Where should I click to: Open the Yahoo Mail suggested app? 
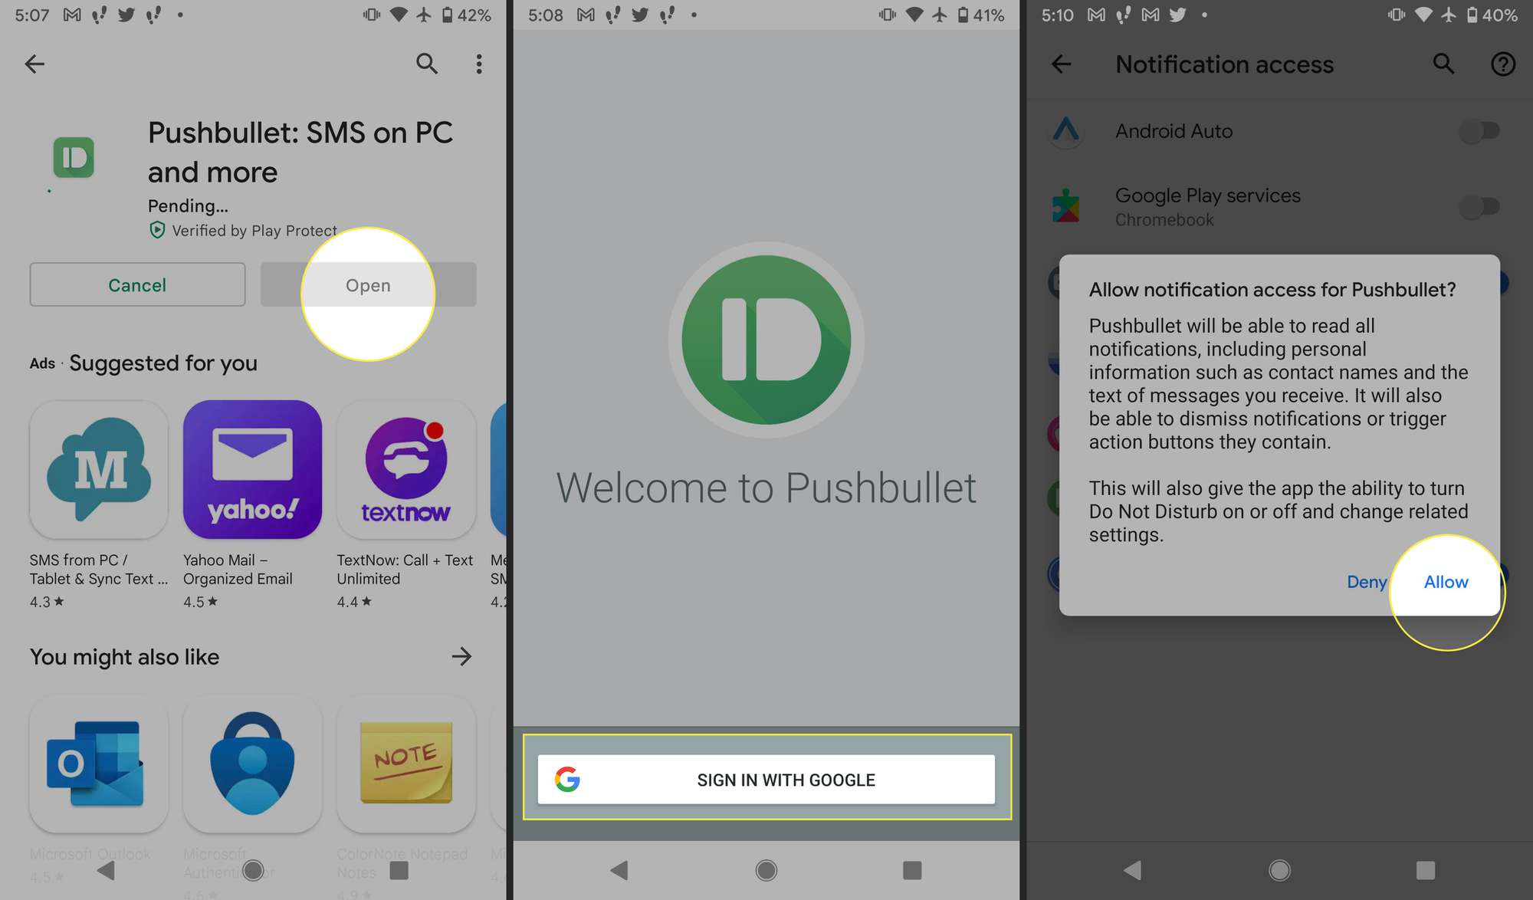252,469
